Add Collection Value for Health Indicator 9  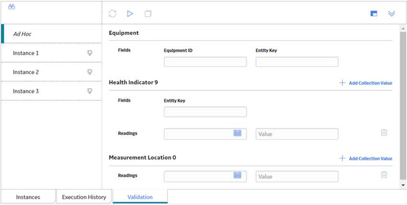pos(366,83)
